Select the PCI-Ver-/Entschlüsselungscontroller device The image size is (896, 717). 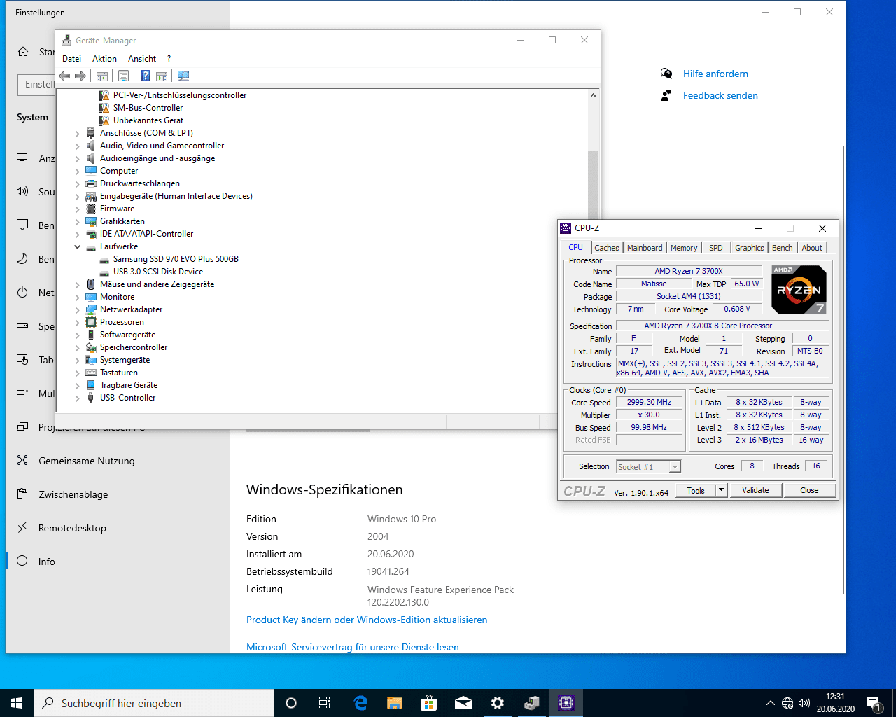coord(180,95)
